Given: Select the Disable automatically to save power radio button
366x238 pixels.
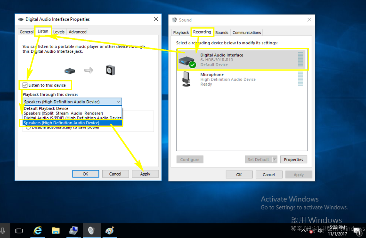Looking at the screenshot, I should click(28, 128).
